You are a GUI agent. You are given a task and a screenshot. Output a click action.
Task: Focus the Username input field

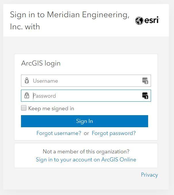point(86,81)
